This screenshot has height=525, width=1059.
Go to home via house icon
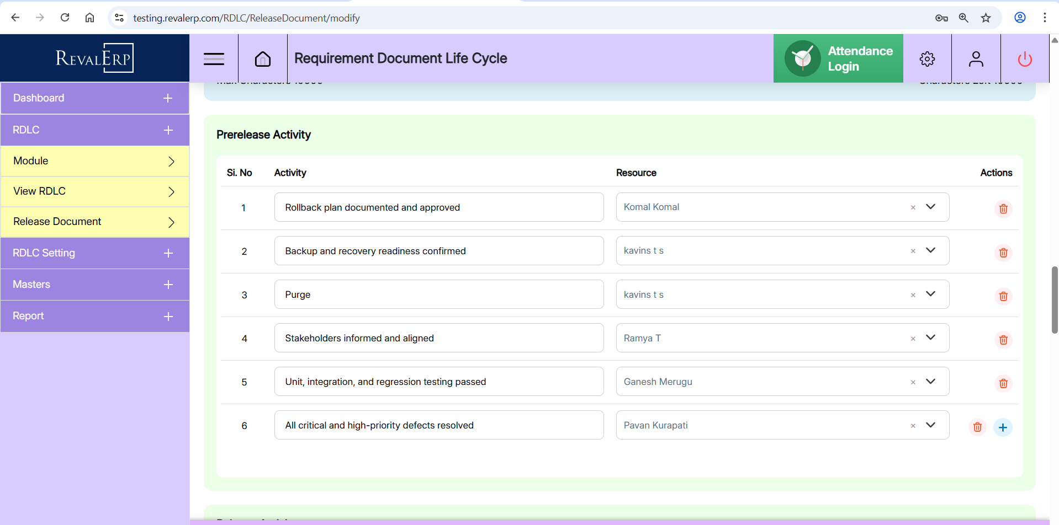click(x=263, y=58)
